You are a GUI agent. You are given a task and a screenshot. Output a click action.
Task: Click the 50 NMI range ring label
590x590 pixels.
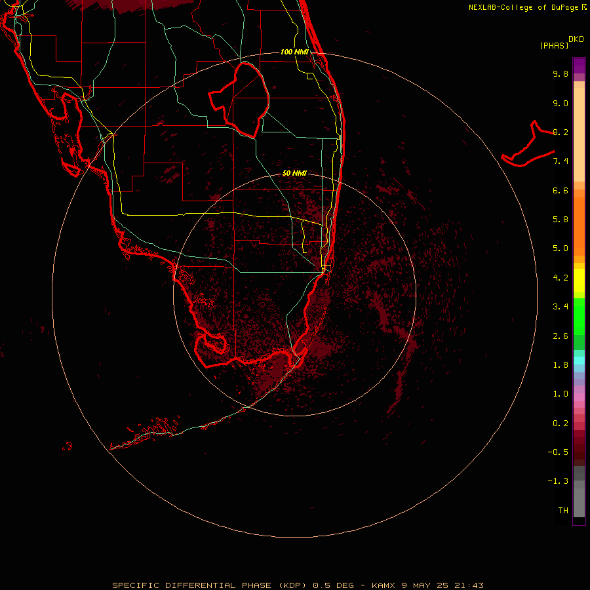(x=294, y=173)
